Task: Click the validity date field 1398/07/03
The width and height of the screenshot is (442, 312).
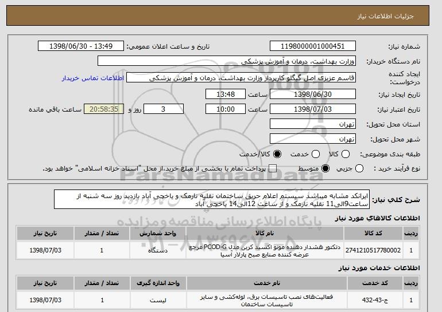Action: (313, 109)
